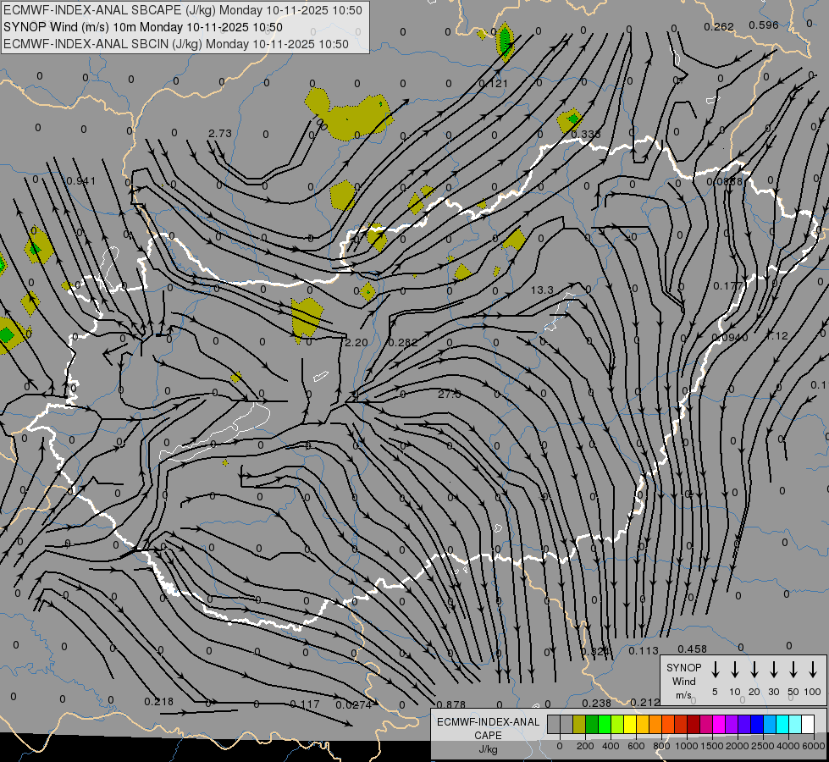Select the indigo swatch starting at 2000
Viewport: 829px width, 762px height.
[x=743, y=725]
